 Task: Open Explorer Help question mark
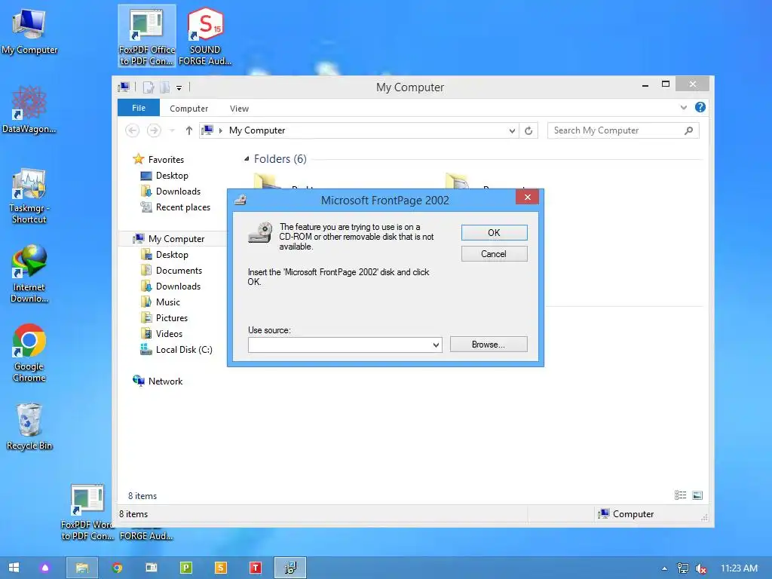point(700,107)
